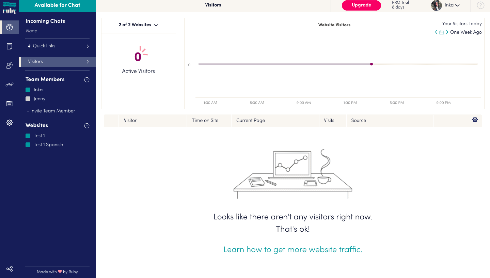Toggle the Test 1 Spanish website checkbox
This screenshot has height=278, width=490.
click(x=28, y=144)
